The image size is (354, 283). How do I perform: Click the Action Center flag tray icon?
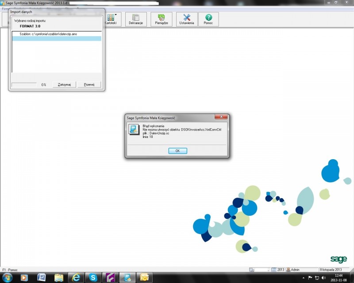pos(310,278)
